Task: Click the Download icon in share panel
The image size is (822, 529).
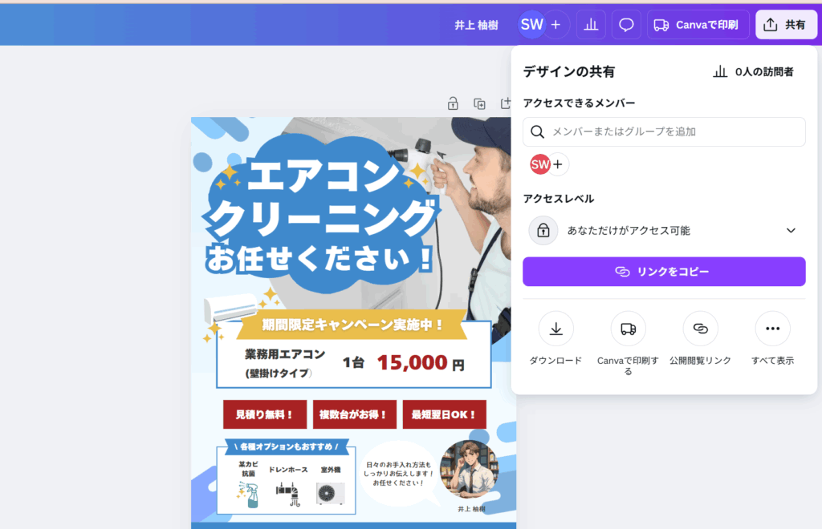Action: [x=555, y=329]
